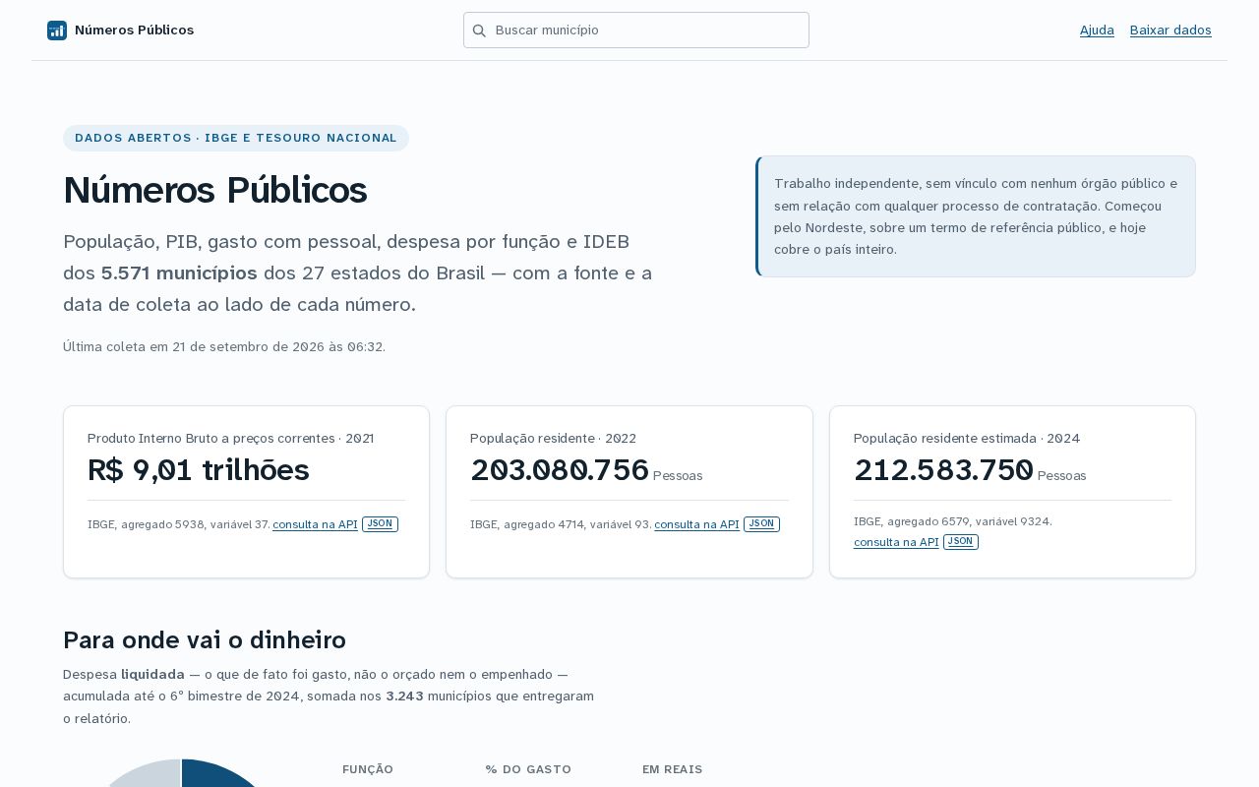
Task: Open consulta na API for População residente 2022
Action: click(696, 524)
